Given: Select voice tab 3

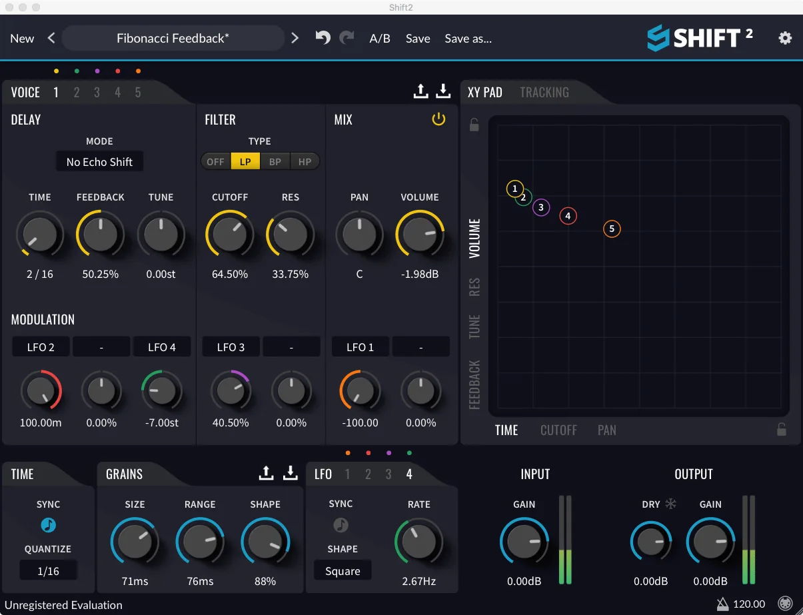Looking at the screenshot, I should click(97, 93).
